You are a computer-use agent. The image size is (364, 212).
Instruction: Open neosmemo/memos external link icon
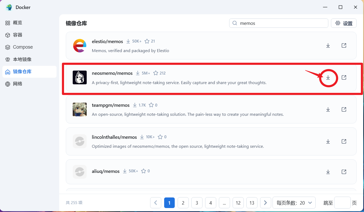(x=344, y=77)
